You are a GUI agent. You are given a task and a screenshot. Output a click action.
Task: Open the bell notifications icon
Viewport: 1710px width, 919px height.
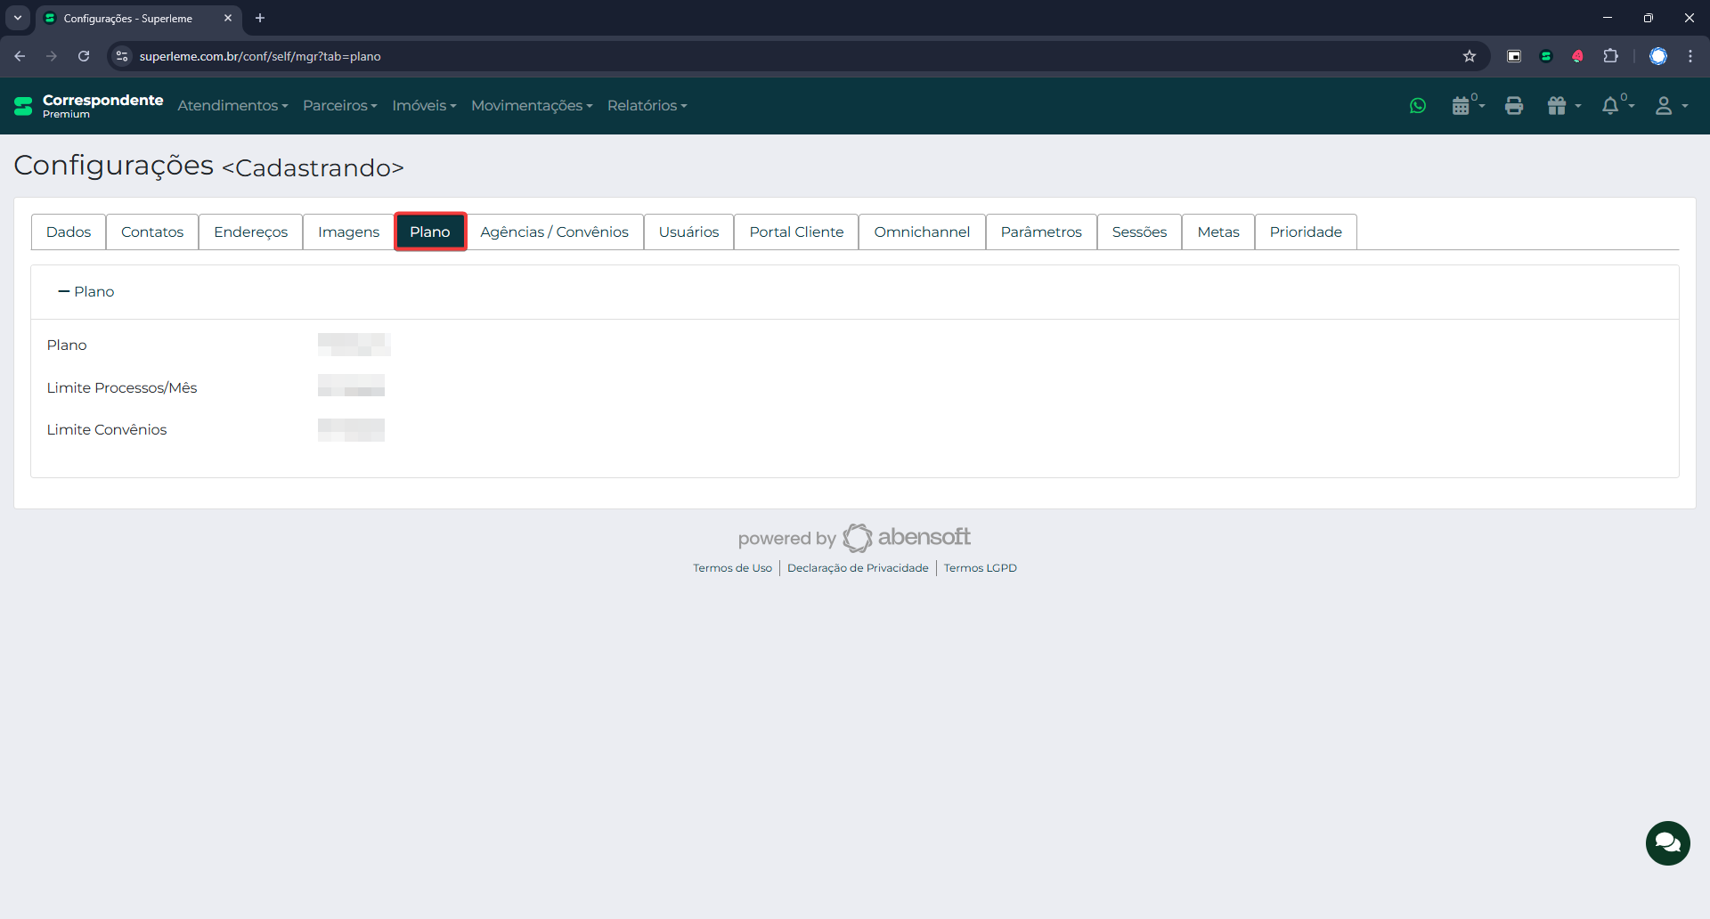point(1614,106)
